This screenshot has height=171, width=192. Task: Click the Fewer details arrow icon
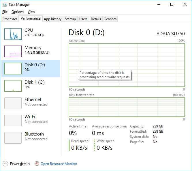tap(5, 164)
